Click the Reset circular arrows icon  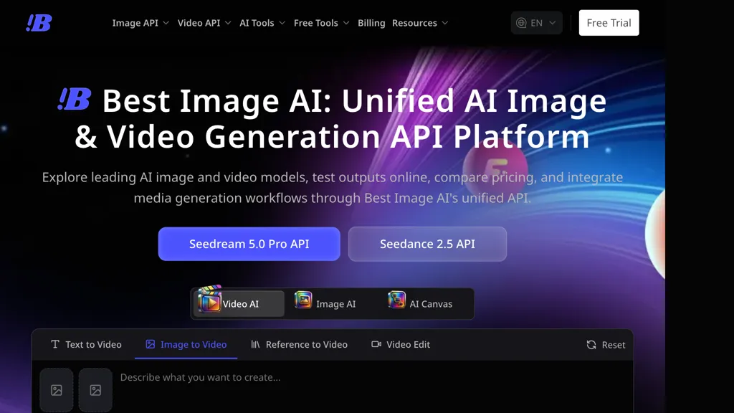point(591,345)
